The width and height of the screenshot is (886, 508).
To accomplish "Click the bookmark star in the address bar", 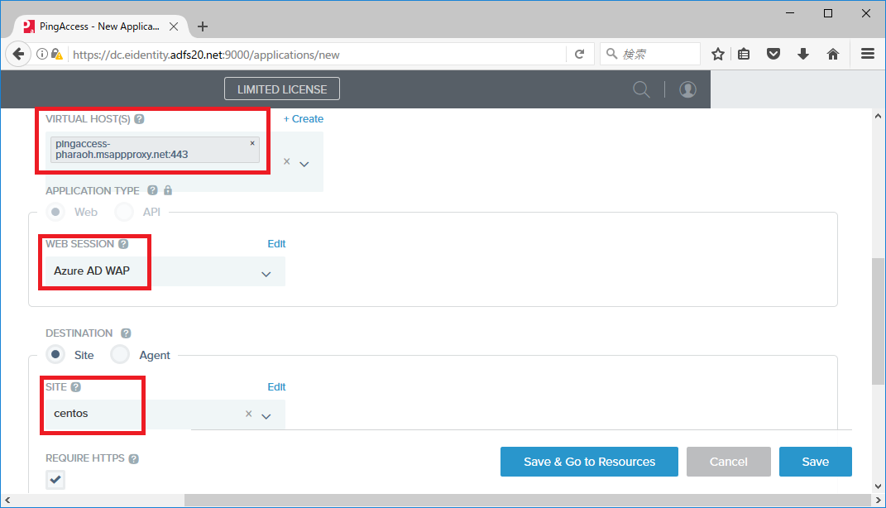I will pyautogui.click(x=717, y=53).
